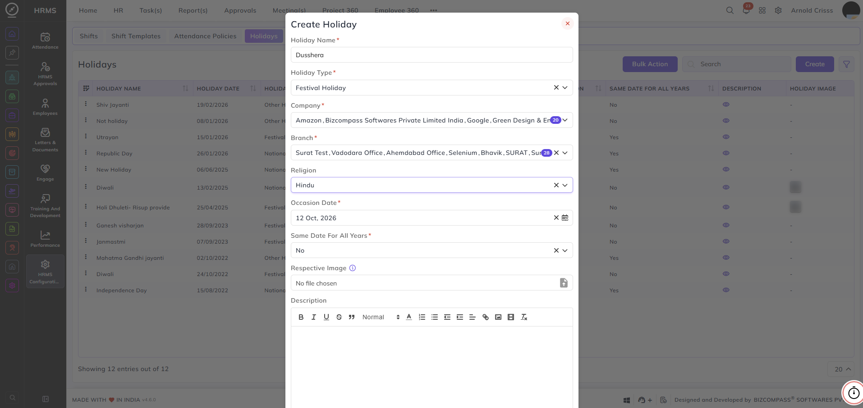Open the Occasion Date calendar picker

(x=565, y=218)
